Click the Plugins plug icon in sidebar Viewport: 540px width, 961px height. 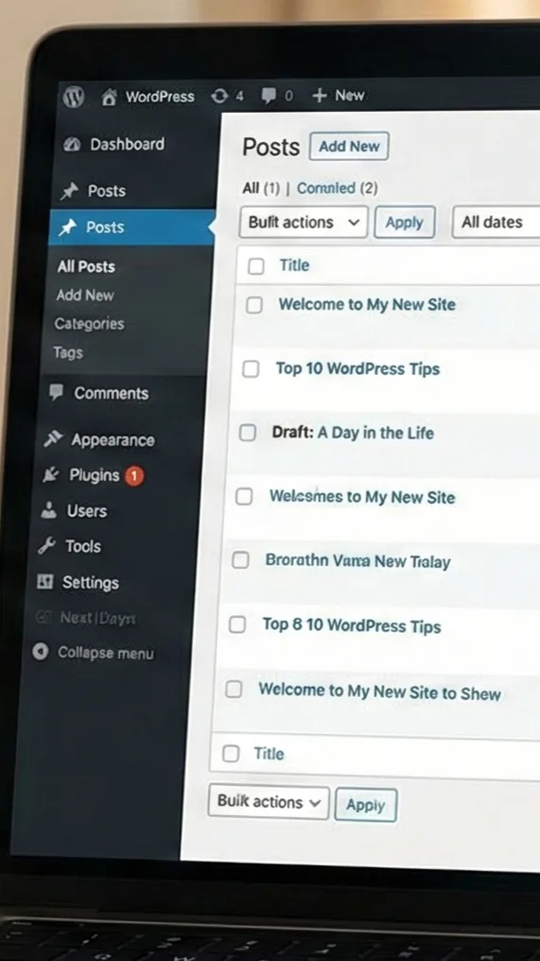(51, 475)
